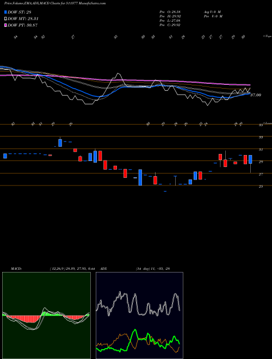Click the tallest blue candle touching the 25 line

[x=140, y=177]
